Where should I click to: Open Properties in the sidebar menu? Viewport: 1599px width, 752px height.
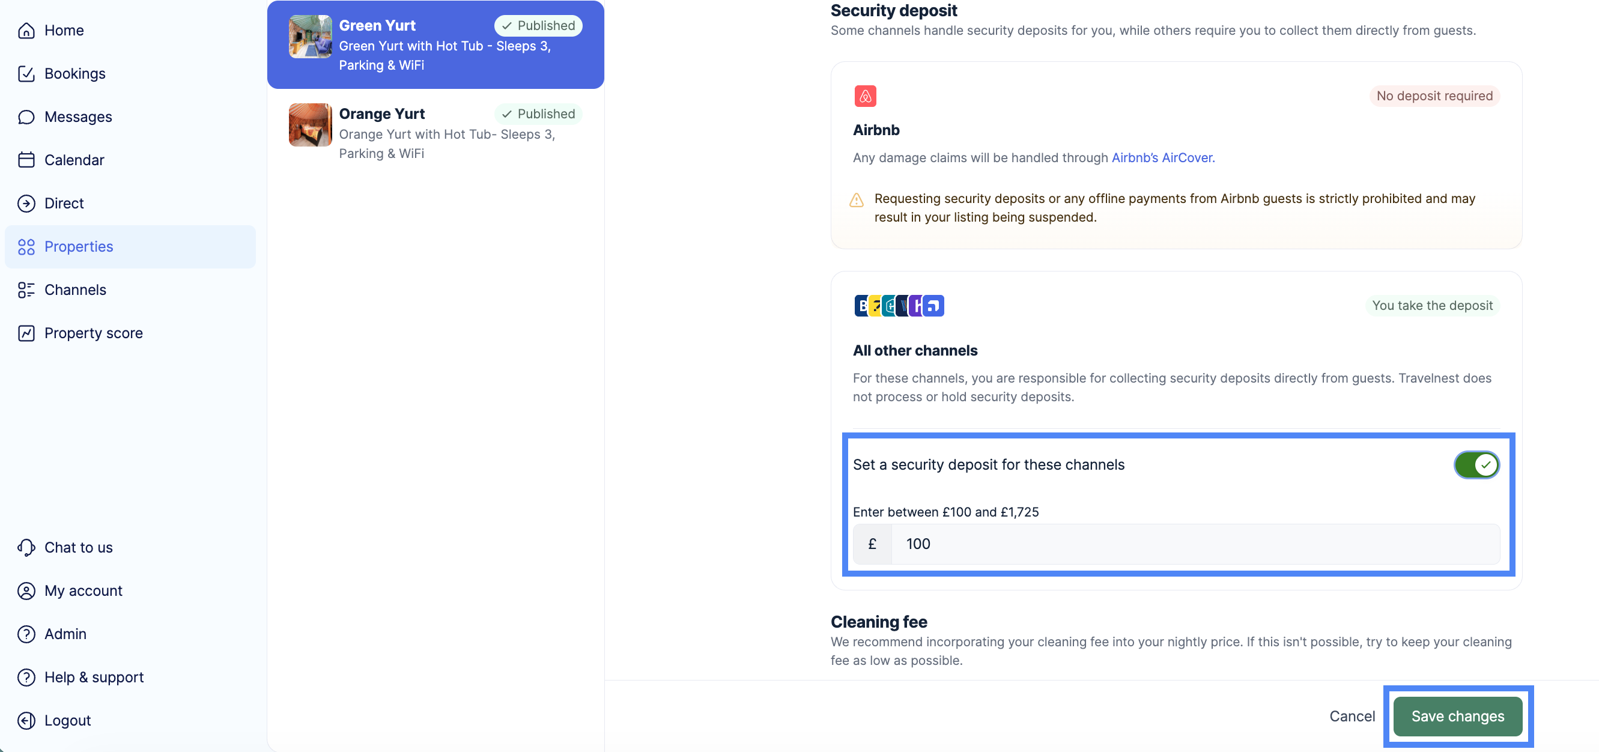[78, 247]
